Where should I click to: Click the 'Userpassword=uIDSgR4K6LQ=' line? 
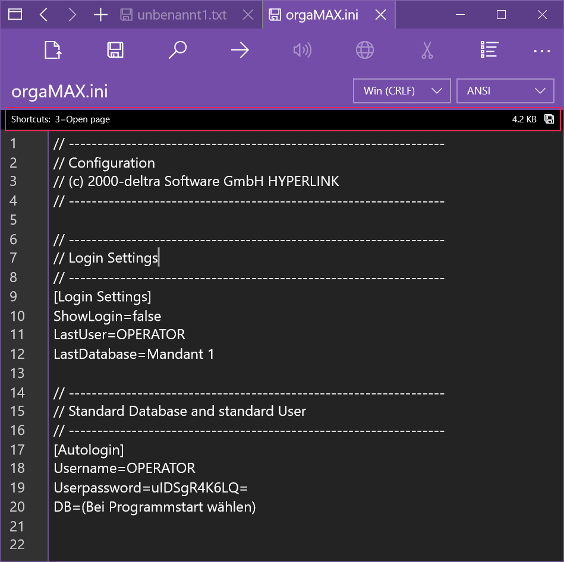151,488
